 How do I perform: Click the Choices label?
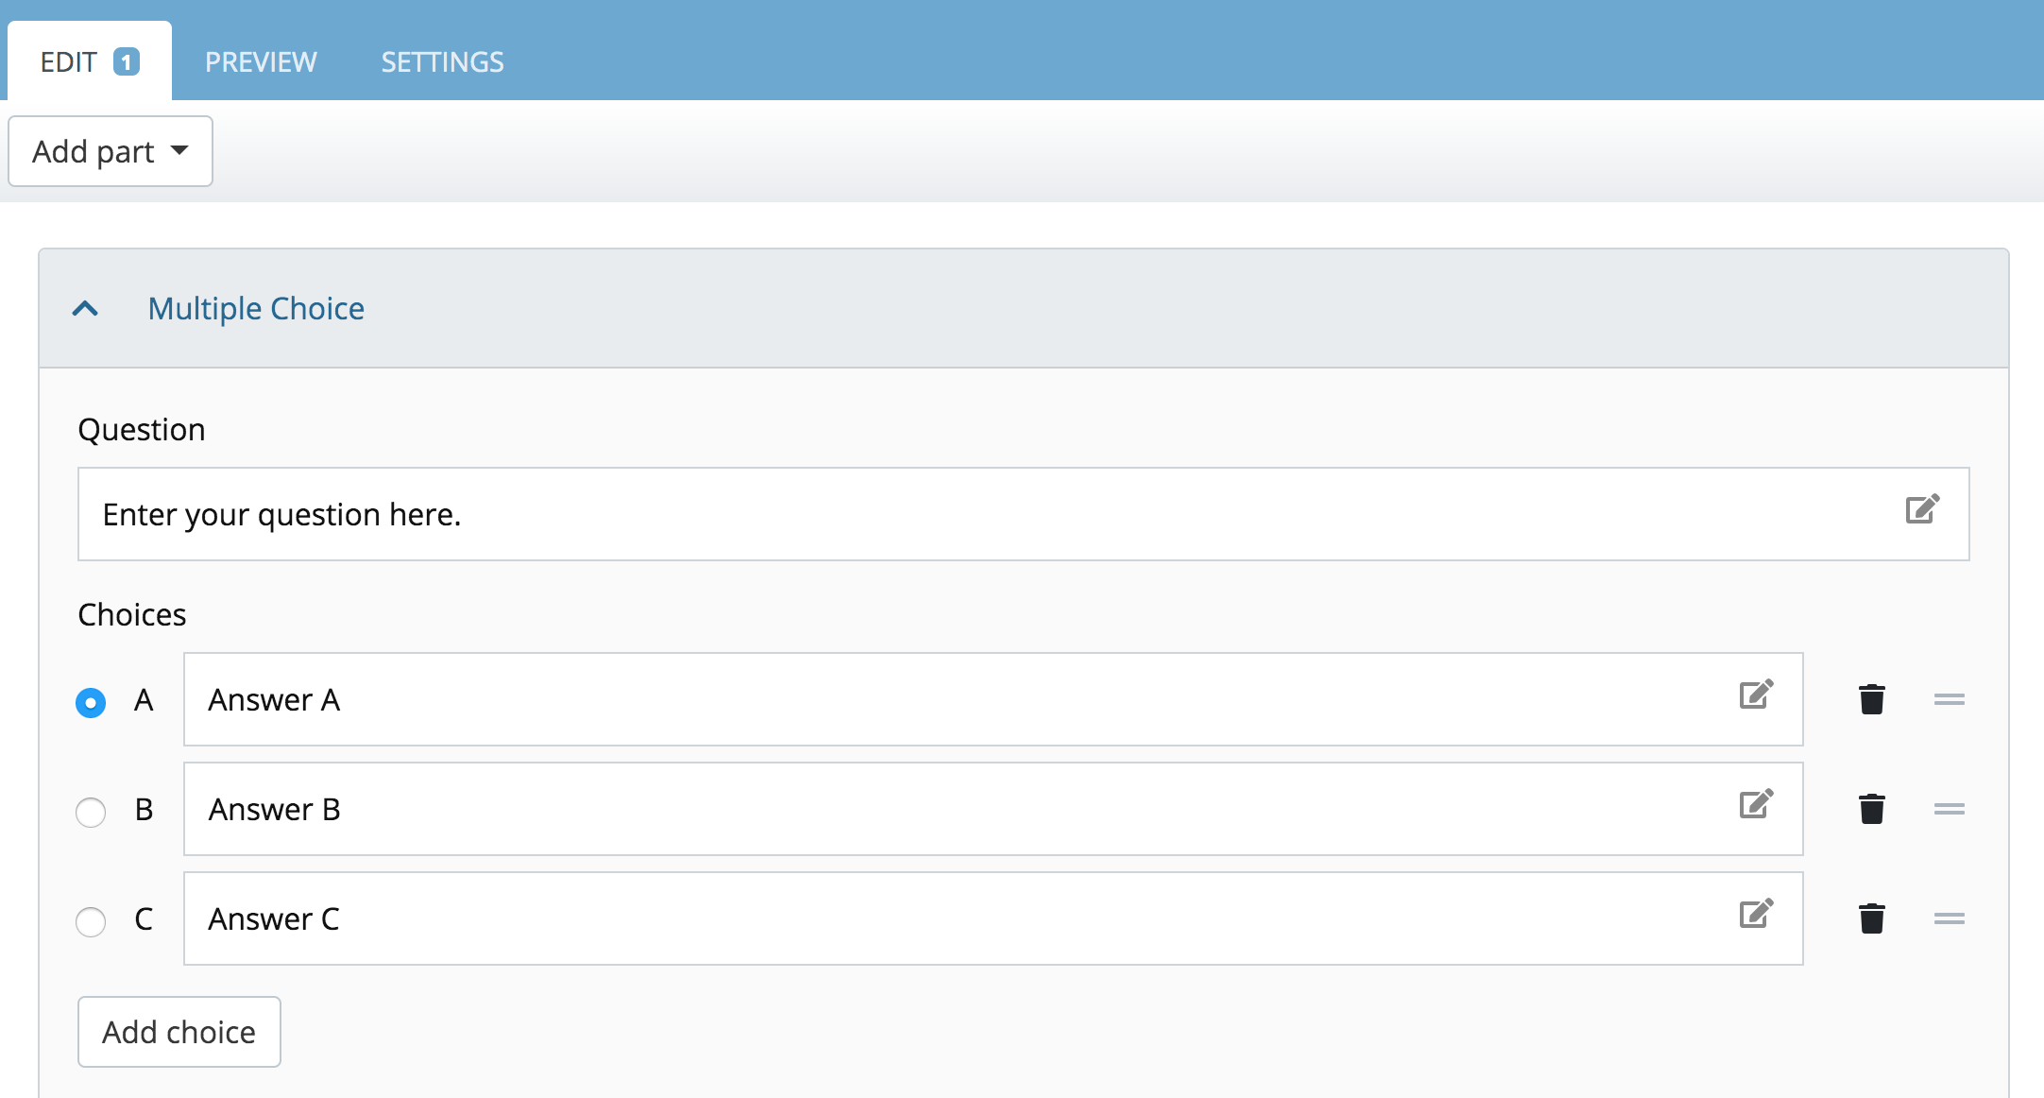pyautogui.click(x=132, y=615)
